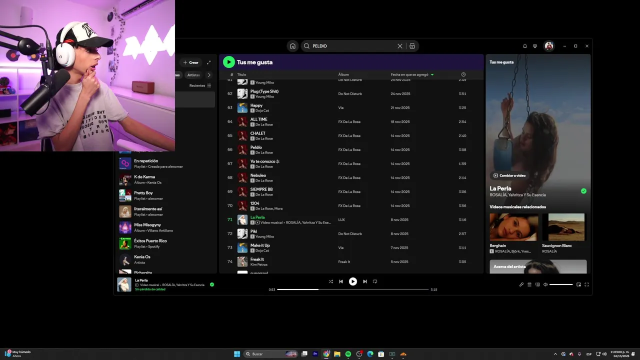Enter fullscreen view from player bar
The height and width of the screenshot is (360, 640).
pos(586,284)
